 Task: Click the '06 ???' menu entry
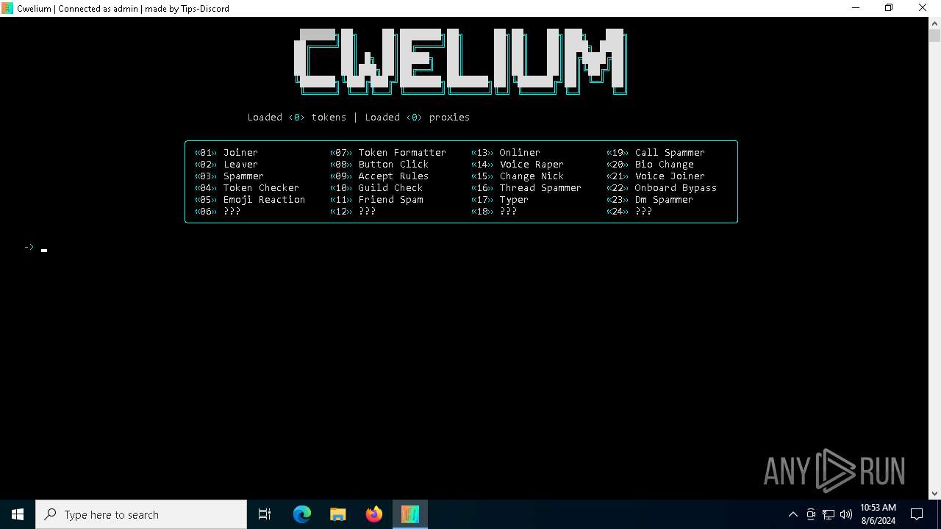pyautogui.click(x=218, y=212)
